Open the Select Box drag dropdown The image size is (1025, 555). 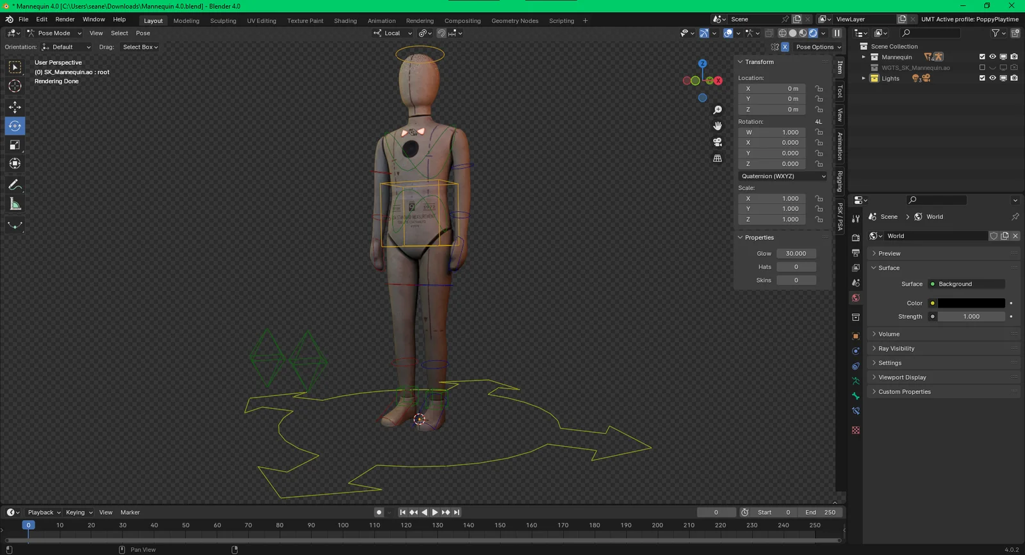tap(140, 47)
